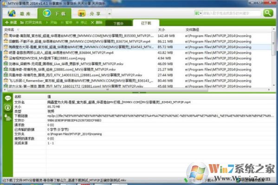Click video file icon of 43.82 MB row
The image size is (278, 185).
pyautogui.click(x=6, y=52)
